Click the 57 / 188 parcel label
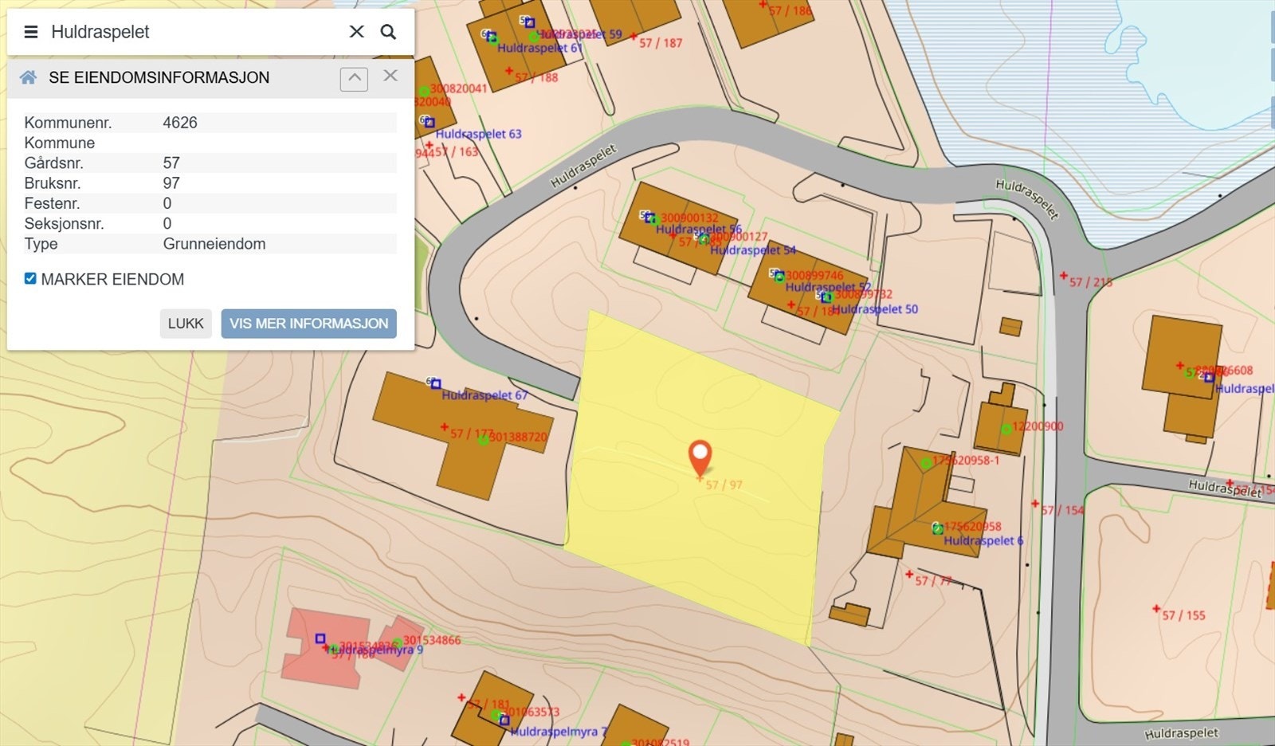This screenshot has height=746, width=1275. pos(536,77)
